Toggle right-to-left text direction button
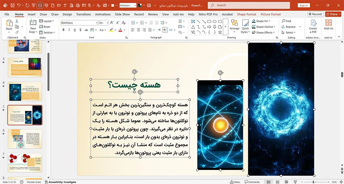 (x=165, y=30)
